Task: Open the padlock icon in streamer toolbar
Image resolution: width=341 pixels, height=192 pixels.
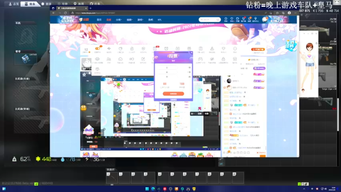Action: click(223, 59)
